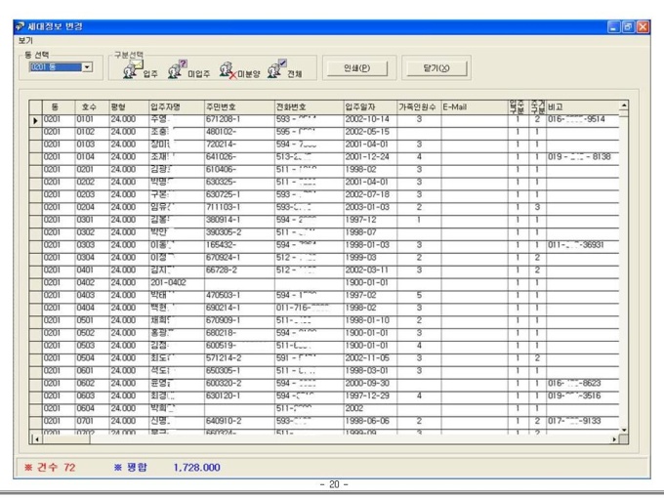The height and width of the screenshot is (498, 664).
Task: Select cell 호수 0301
Action: click(x=93, y=221)
